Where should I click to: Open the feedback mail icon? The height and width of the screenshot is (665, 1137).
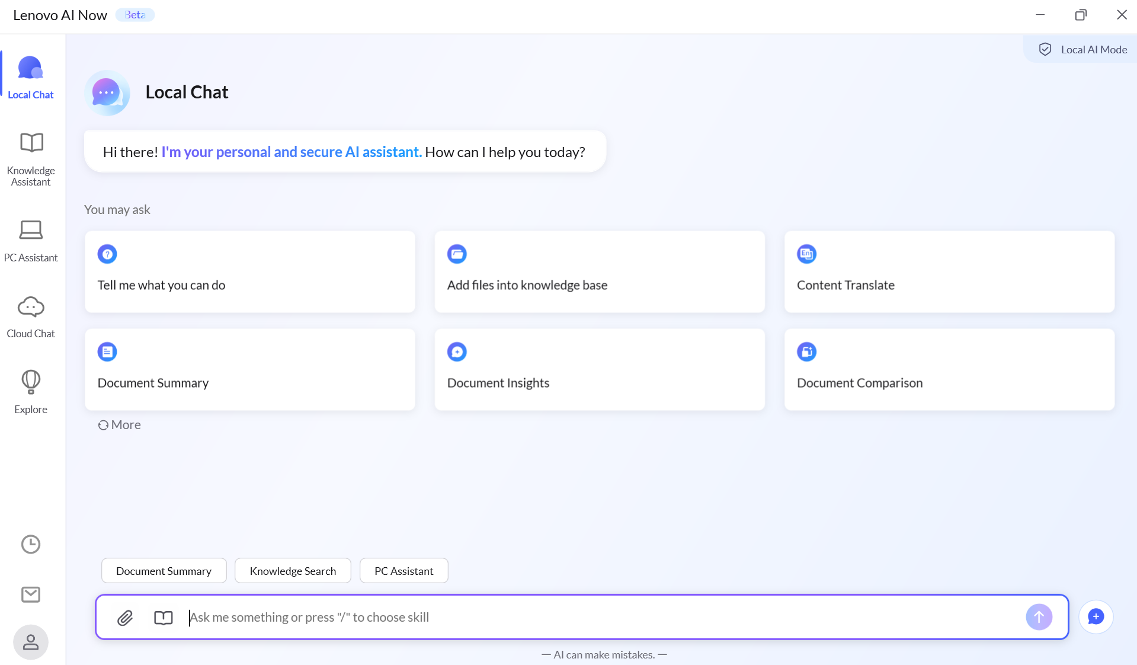point(31,594)
